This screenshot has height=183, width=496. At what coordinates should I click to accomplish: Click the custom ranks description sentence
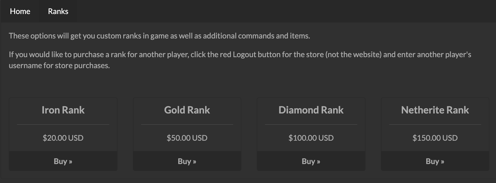coord(159,36)
